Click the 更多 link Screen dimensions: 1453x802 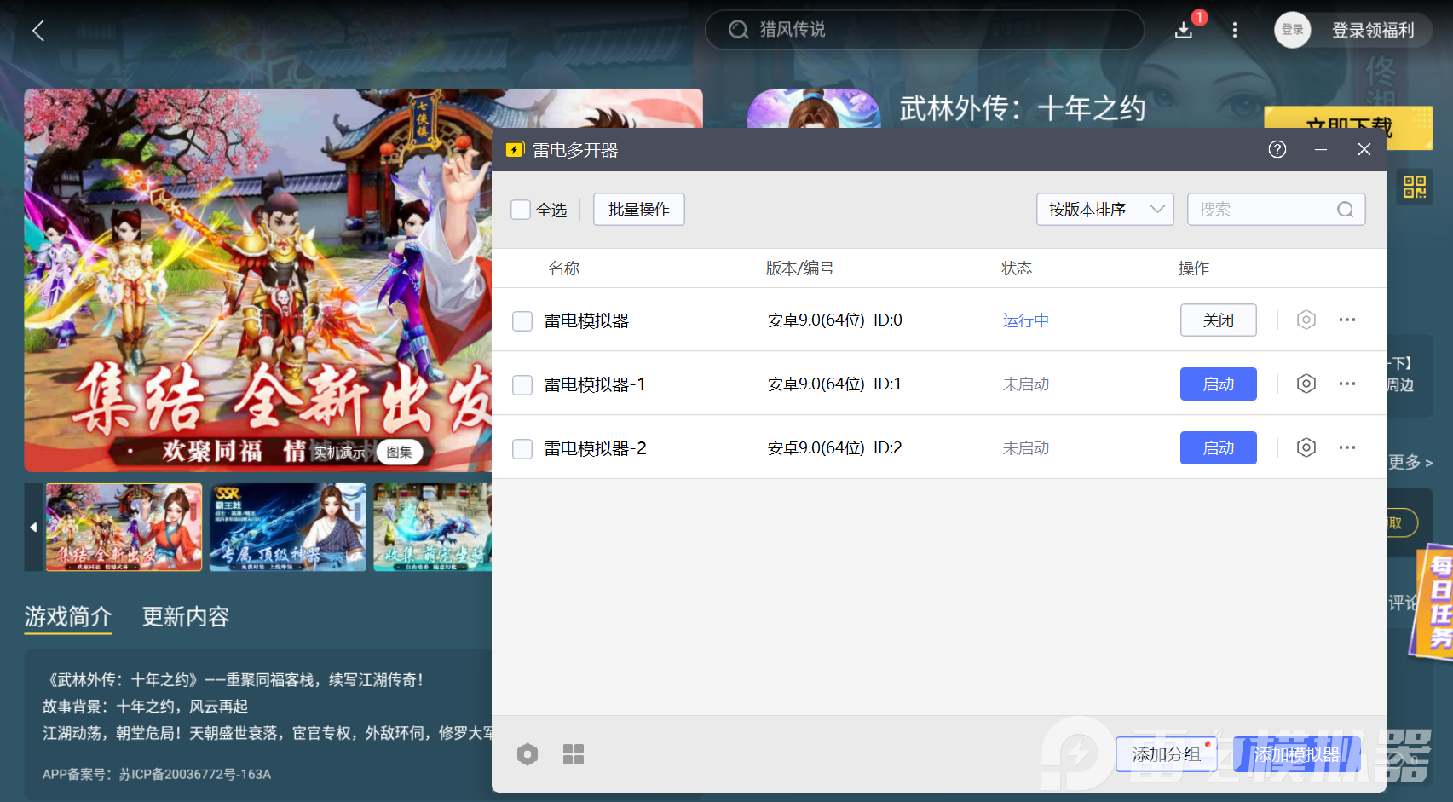(1411, 462)
